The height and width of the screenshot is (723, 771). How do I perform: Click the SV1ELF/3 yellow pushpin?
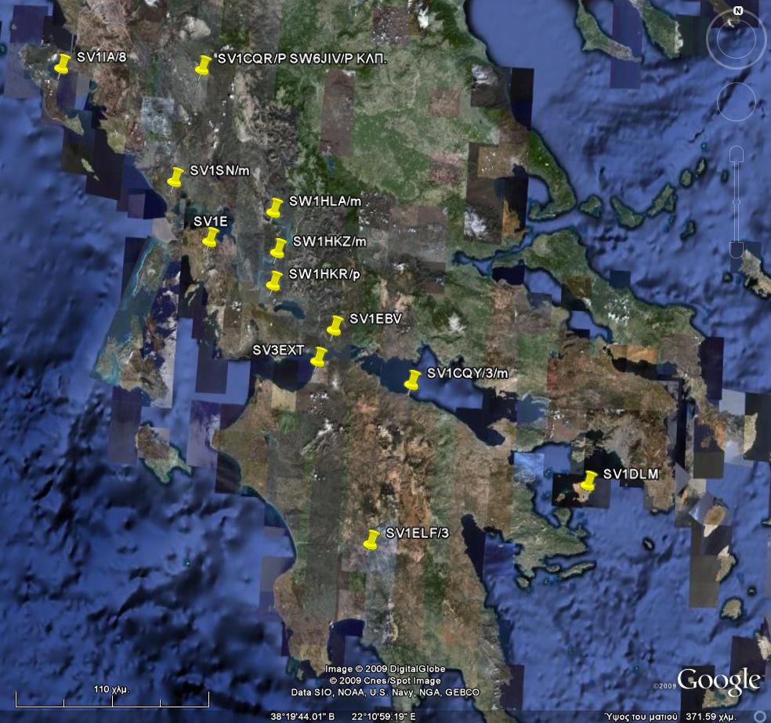(x=371, y=540)
